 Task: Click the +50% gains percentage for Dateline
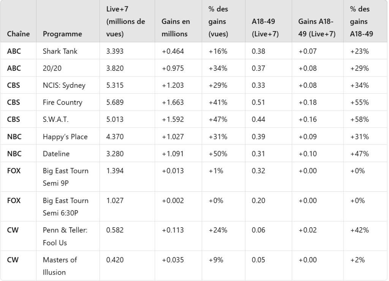218,153
